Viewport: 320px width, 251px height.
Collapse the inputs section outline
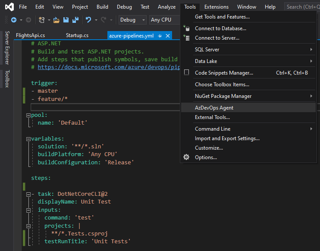(x=28, y=210)
